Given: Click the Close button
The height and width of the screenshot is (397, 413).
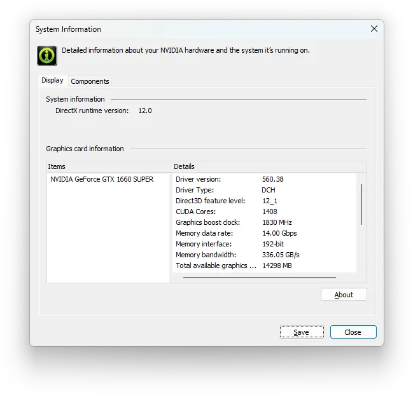Looking at the screenshot, I should point(353,332).
